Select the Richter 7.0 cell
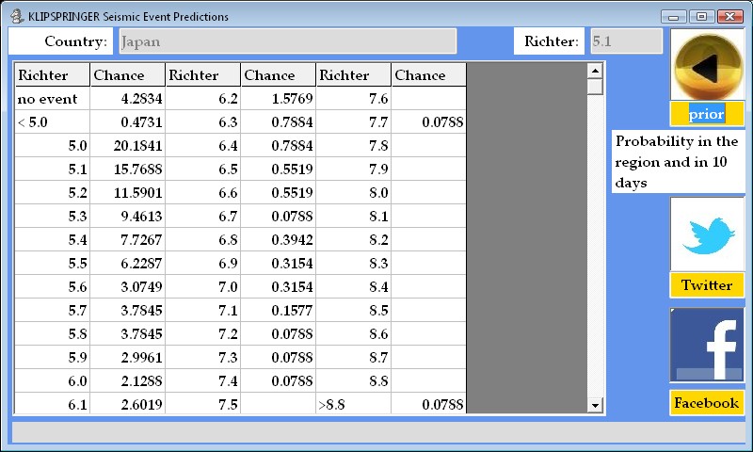Viewport: 753px width, 452px height. coord(203,287)
